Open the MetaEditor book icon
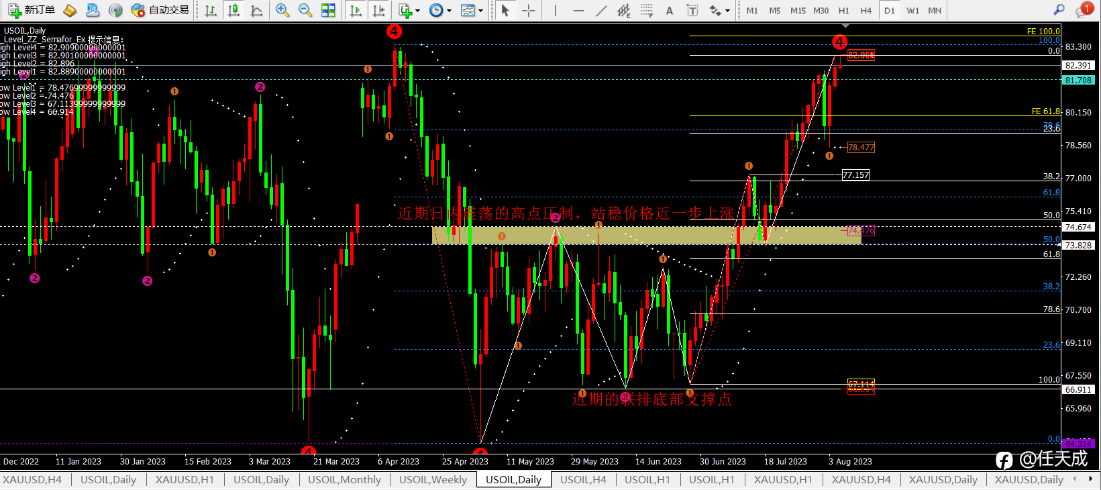1101x490 pixels. 70,10
